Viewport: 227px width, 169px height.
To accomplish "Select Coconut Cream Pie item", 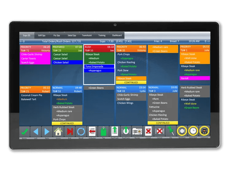I will tap(35, 95).
